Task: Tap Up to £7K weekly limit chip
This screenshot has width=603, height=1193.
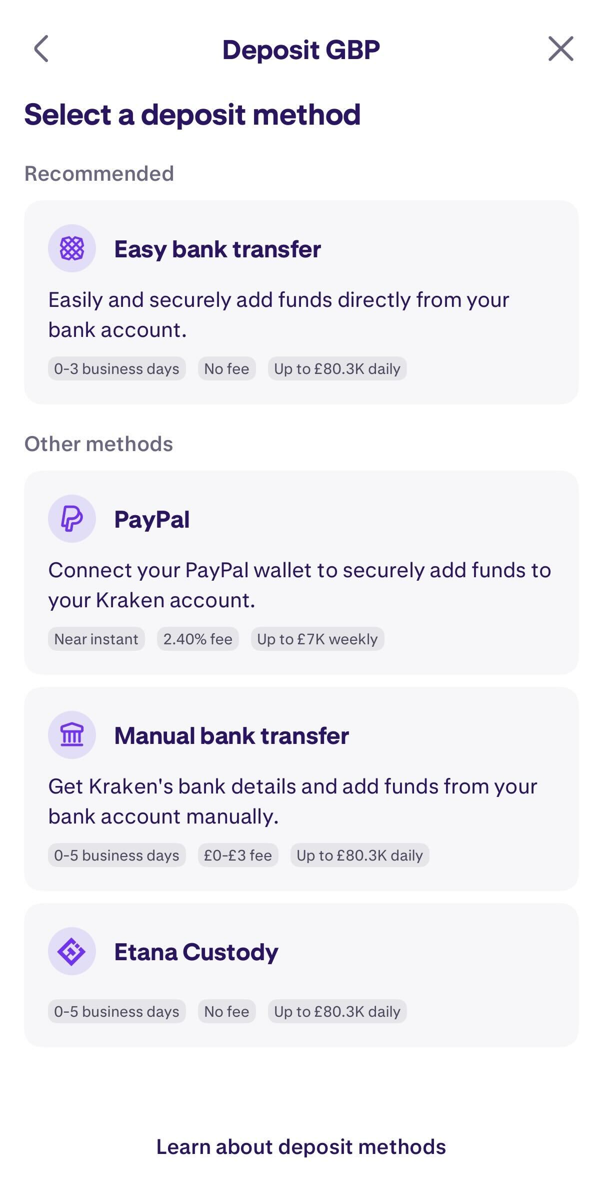Action: click(318, 639)
